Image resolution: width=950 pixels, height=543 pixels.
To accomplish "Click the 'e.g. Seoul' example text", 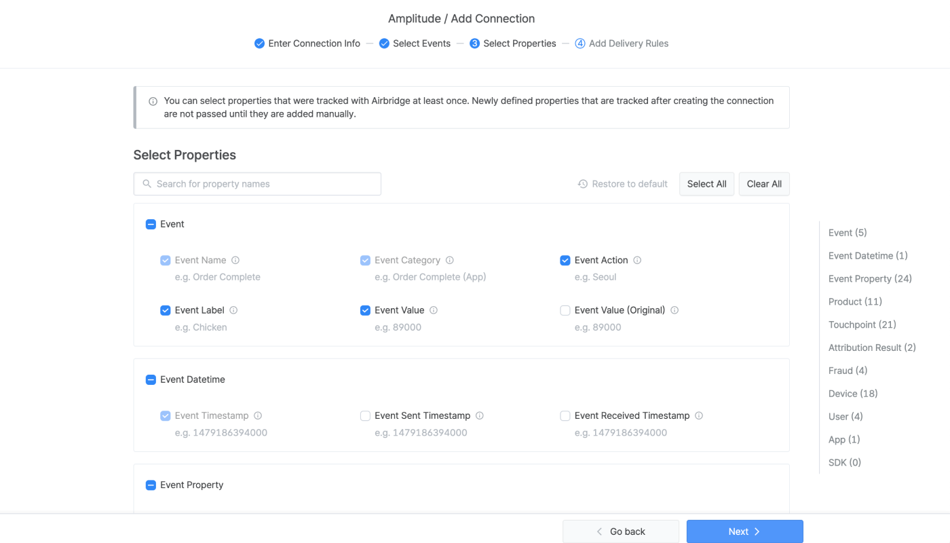I will point(596,277).
